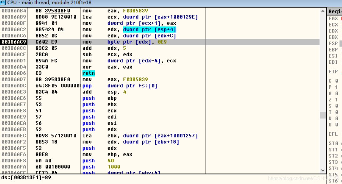This screenshot has width=342, height=184.
Task: Toggle the A auxiliary flag
Action: (x=334, y=93)
